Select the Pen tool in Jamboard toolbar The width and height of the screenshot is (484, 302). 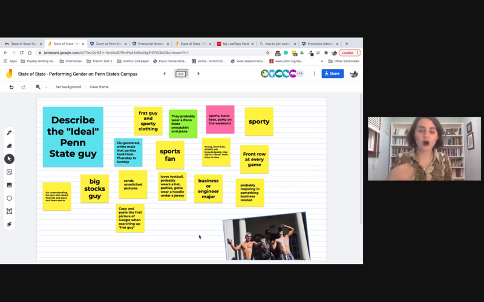tap(9, 133)
